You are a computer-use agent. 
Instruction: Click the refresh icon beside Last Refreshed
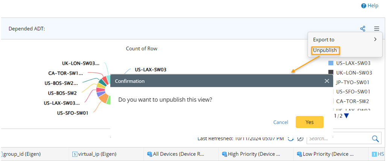(291, 138)
